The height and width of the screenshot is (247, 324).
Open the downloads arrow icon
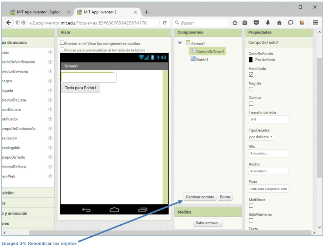[268, 23]
